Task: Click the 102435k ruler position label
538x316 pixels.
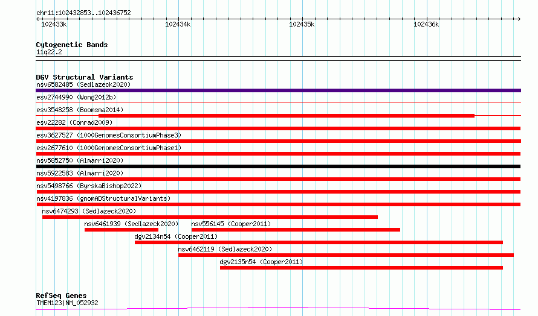Action: [x=302, y=24]
